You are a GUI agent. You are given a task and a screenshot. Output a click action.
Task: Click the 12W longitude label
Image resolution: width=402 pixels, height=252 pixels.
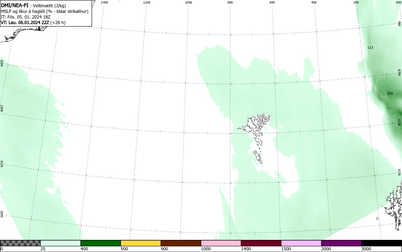click(x=147, y=2)
